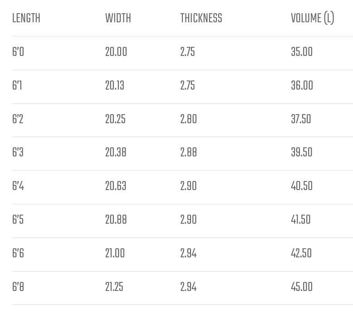Click the 2.88 thickness value
This screenshot has width=353, height=311.
(x=188, y=152)
